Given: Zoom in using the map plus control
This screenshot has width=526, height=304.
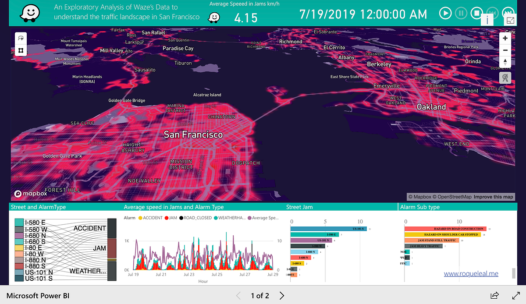Looking at the screenshot, I should point(505,39).
